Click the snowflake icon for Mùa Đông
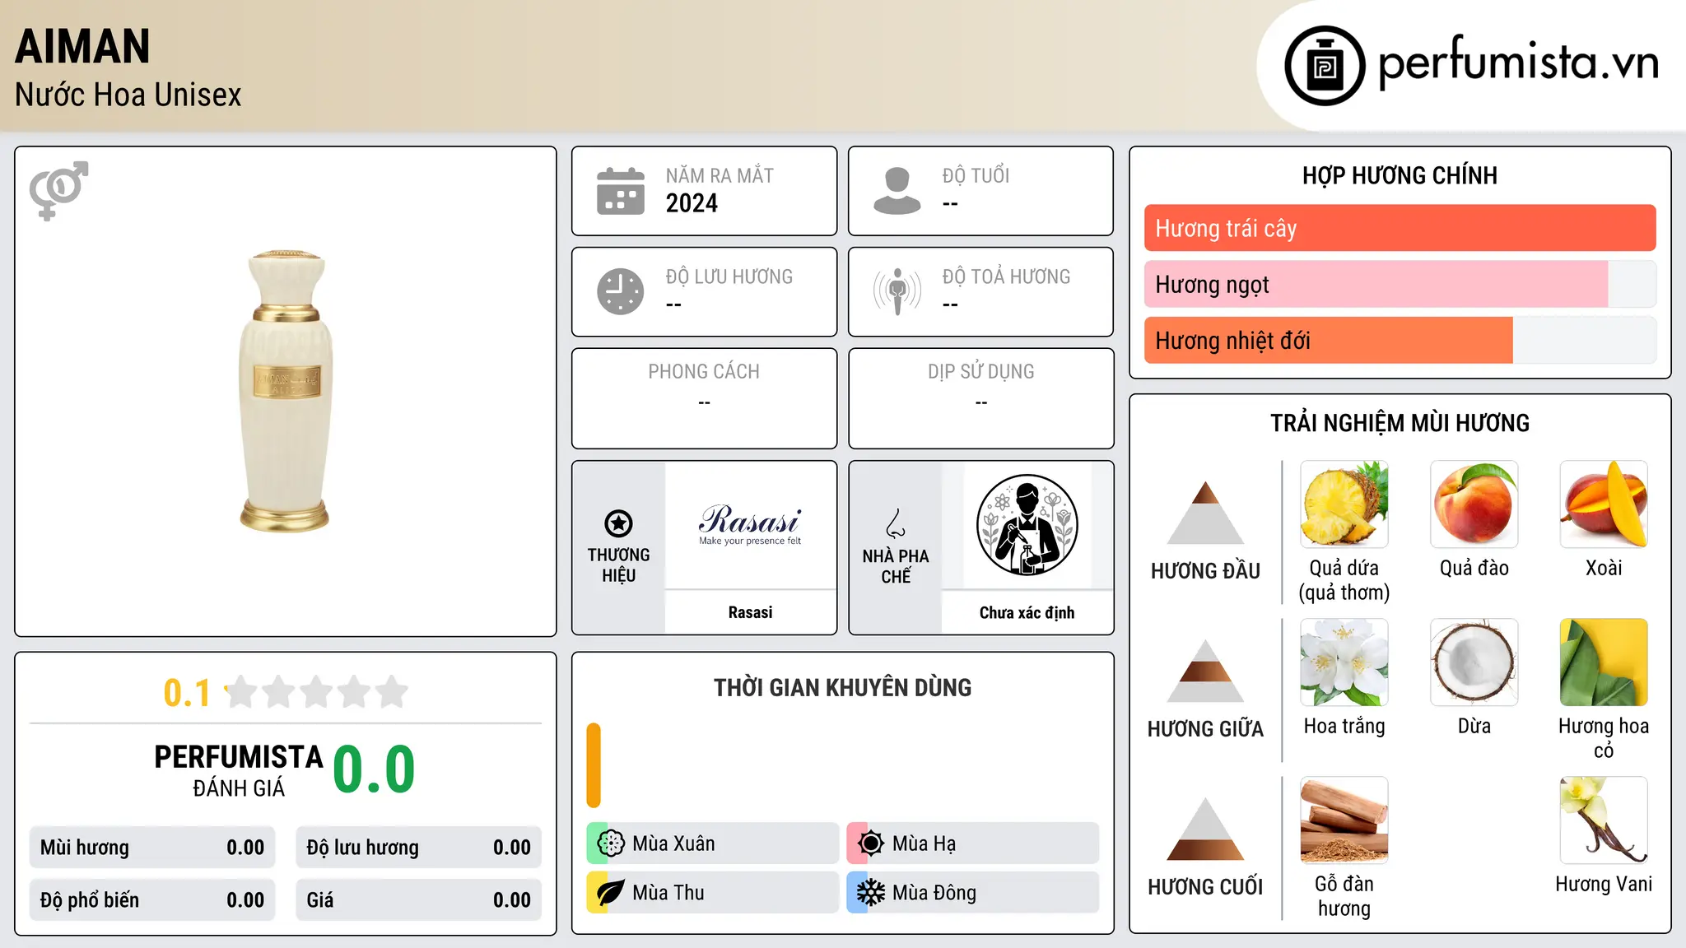The height and width of the screenshot is (948, 1686). (871, 893)
